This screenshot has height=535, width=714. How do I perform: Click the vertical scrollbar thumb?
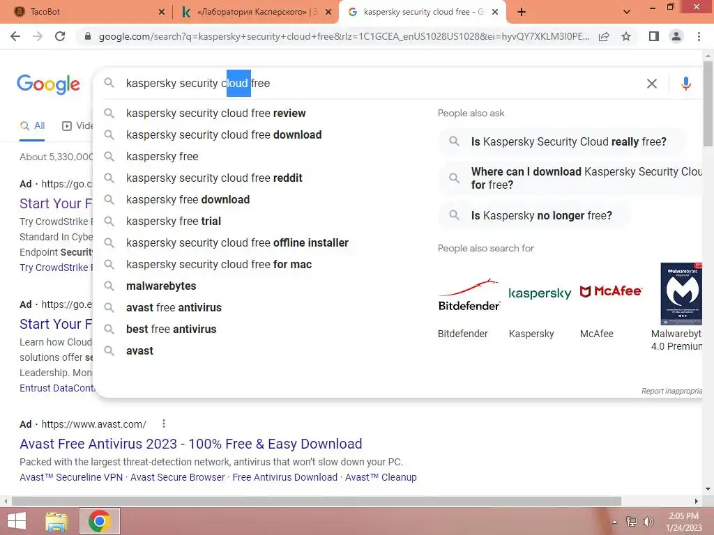[x=708, y=103]
